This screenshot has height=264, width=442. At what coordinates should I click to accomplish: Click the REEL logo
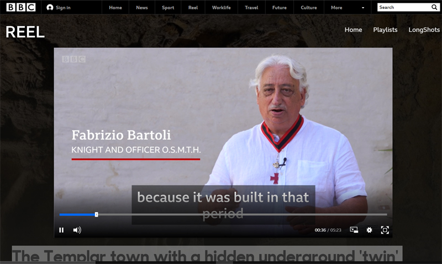pos(25,32)
